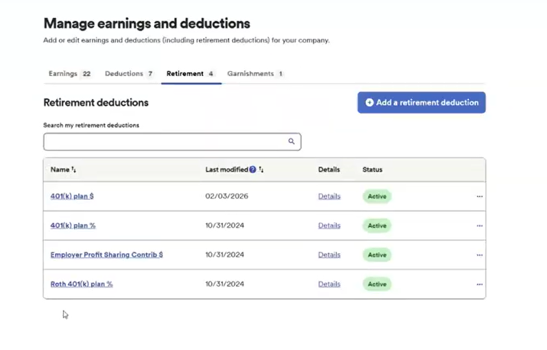Open more options for 401(k) plan %
Screen dimensions: 547x350
(480, 225)
